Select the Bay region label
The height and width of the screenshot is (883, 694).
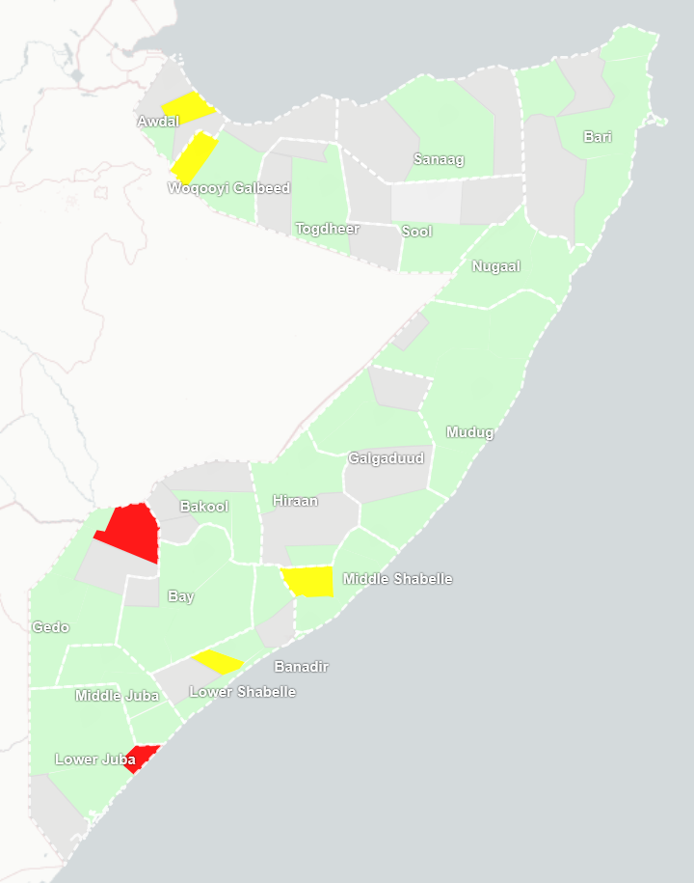pos(181,596)
